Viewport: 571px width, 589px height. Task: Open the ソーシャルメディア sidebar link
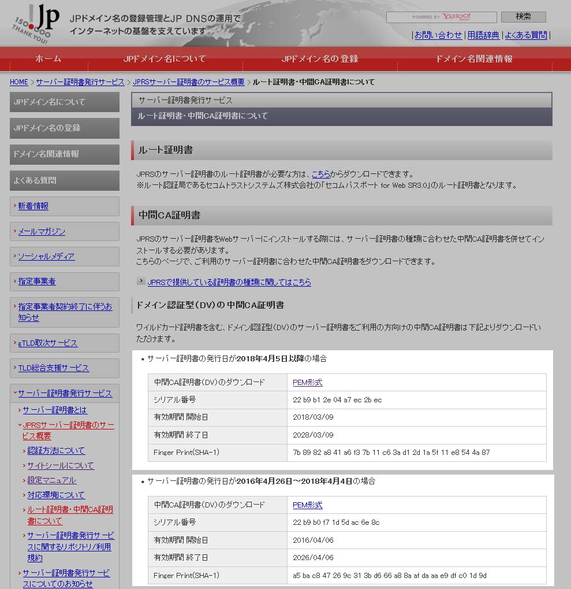(x=46, y=256)
